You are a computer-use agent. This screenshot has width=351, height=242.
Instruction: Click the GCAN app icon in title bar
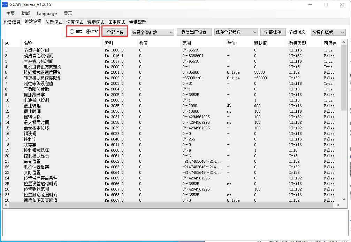coord(5,5)
